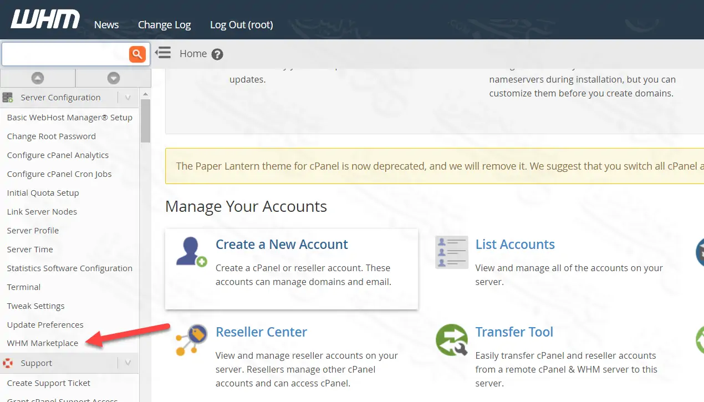The height and width of the screenshot is (402, 704).
Task: Click Log Out (root)
Action: tap(242, 24)
